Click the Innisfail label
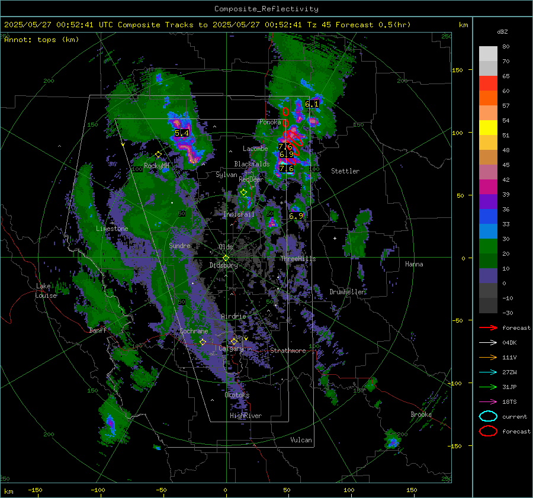The height and width of the screenshot is (498, 533). tap(239, 214)
